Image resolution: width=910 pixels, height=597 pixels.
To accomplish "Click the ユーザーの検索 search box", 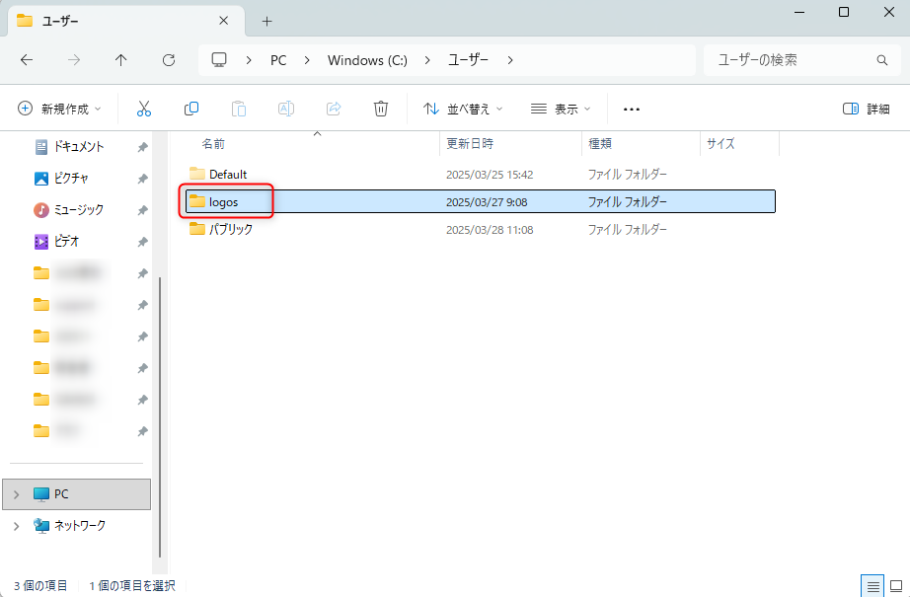I will [790, 60].
